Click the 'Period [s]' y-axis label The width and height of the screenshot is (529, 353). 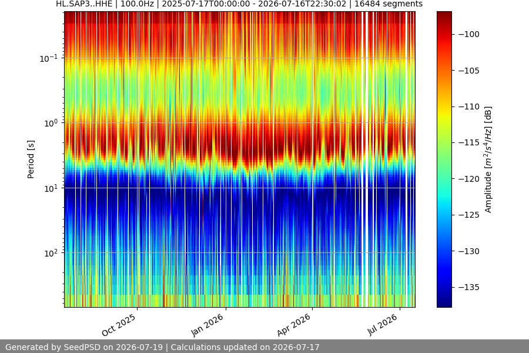[31, 159]
